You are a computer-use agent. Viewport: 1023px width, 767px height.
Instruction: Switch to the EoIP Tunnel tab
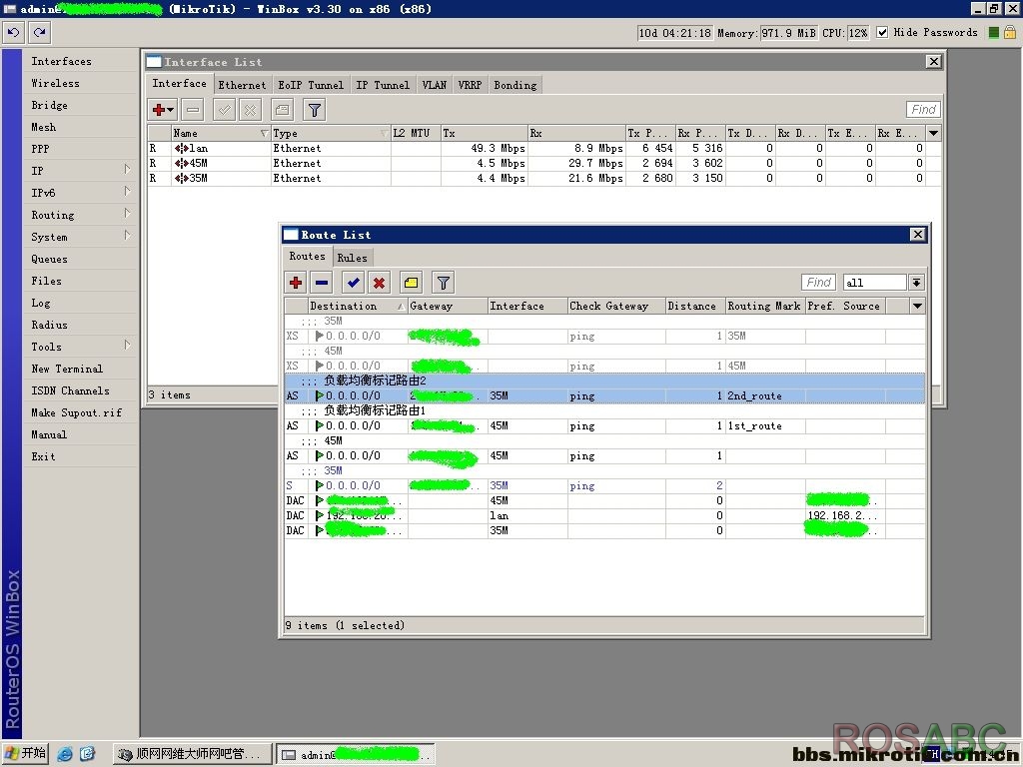[311, 85]
